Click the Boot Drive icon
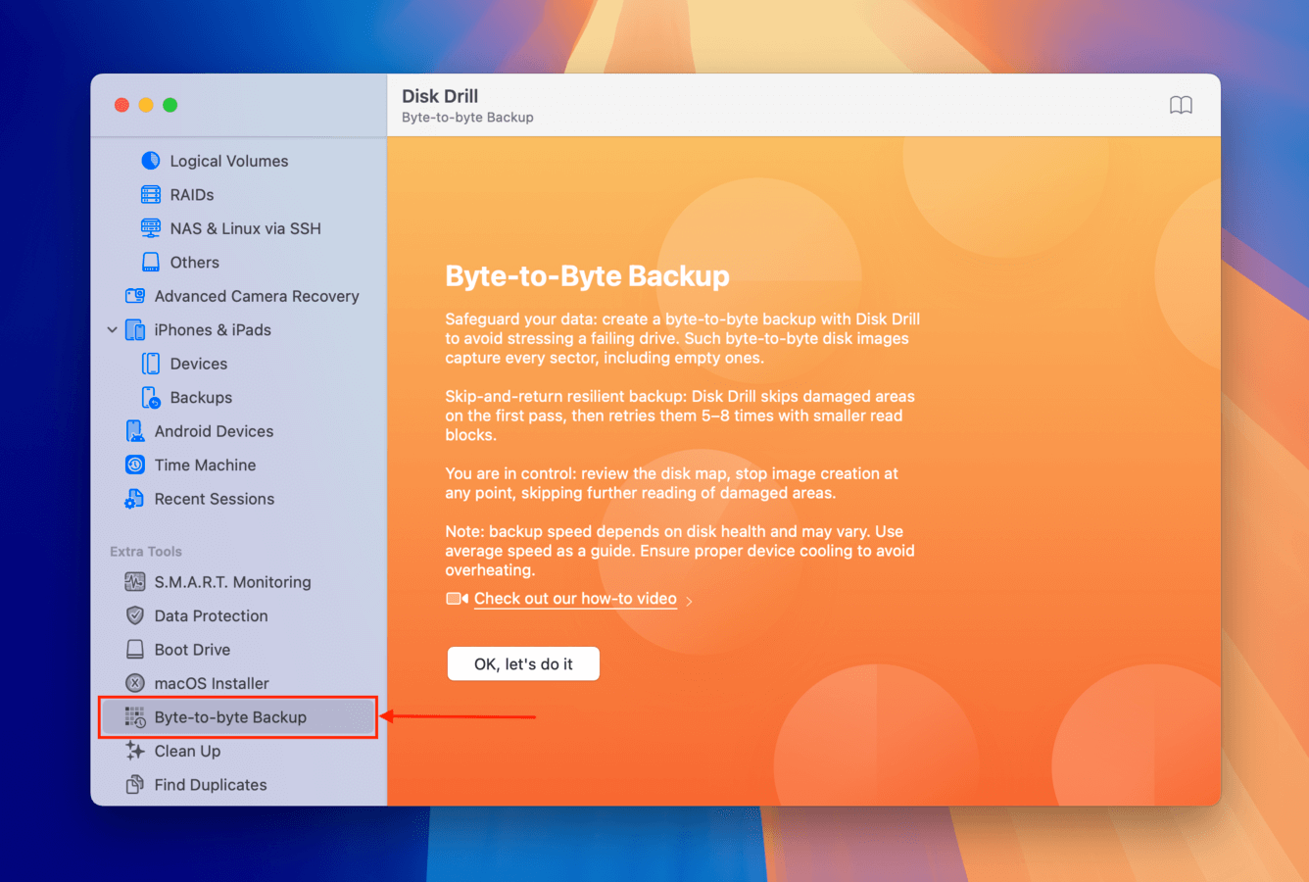 pyautogui.click(x=135, y=650)
